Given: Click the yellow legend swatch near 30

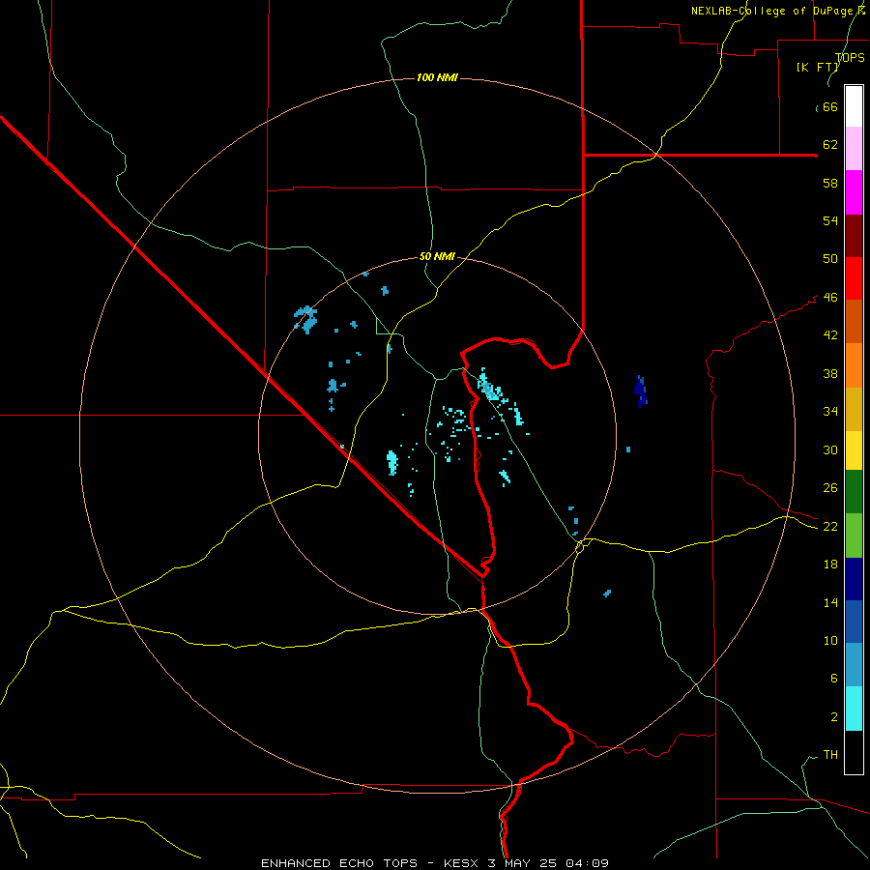Looking at the screenshot, I should coord(854,450).
